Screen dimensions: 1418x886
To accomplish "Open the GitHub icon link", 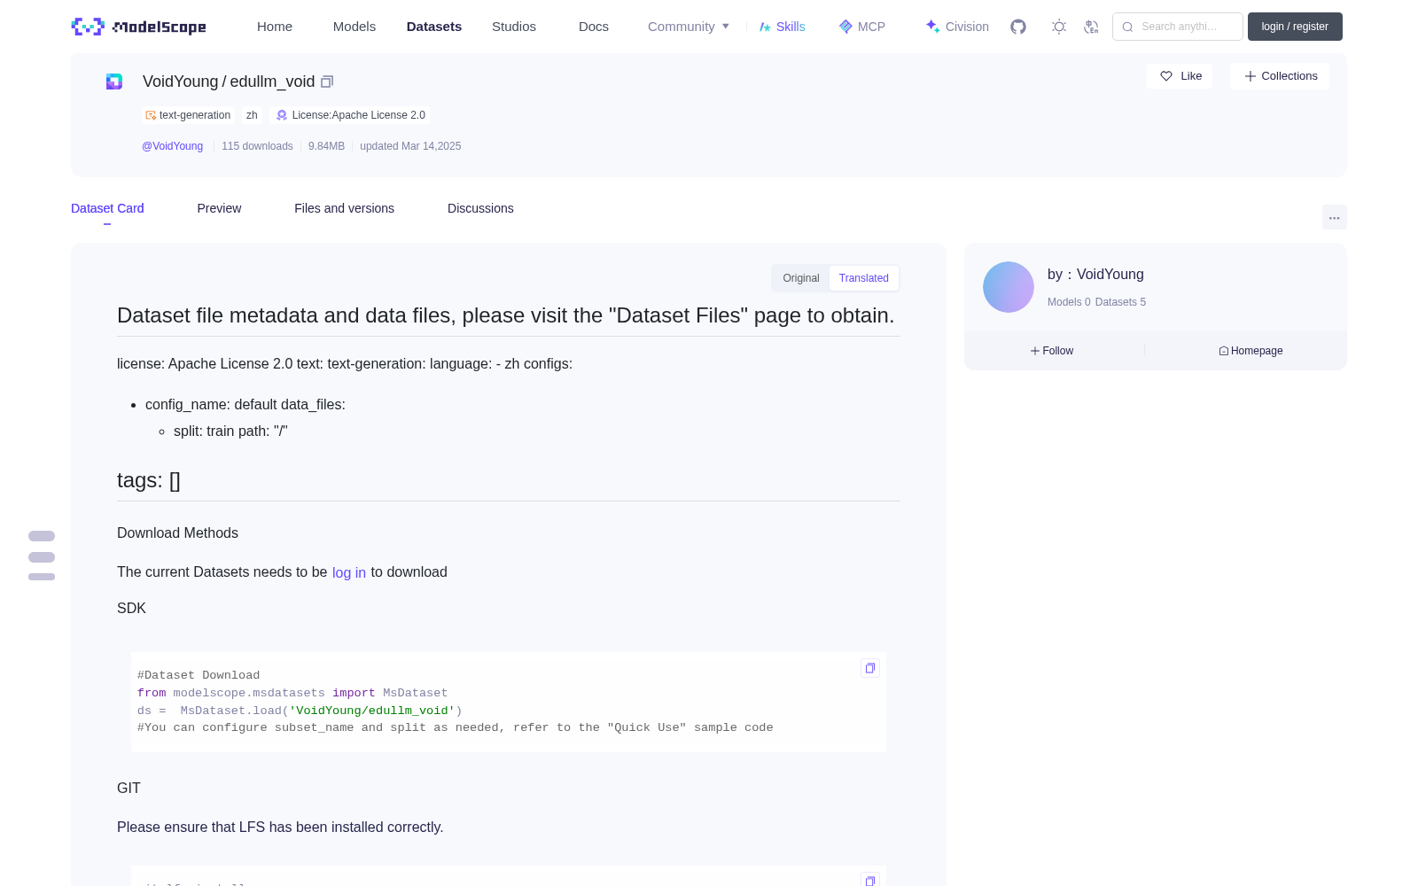I will [1018, 27].
